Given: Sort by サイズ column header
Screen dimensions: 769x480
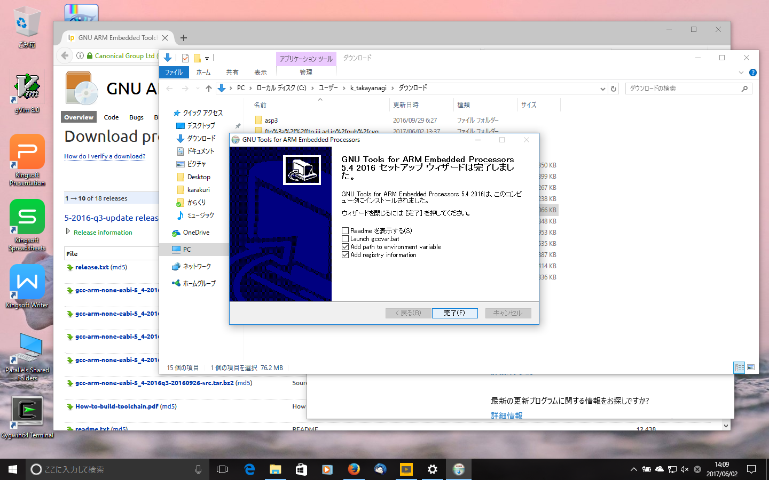Looking at the screenshot, I should [x=529, y=105].
